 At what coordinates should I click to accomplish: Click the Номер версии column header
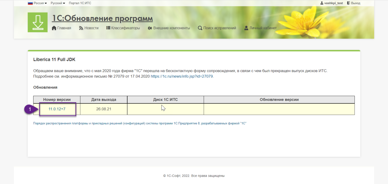click(57, 100)
